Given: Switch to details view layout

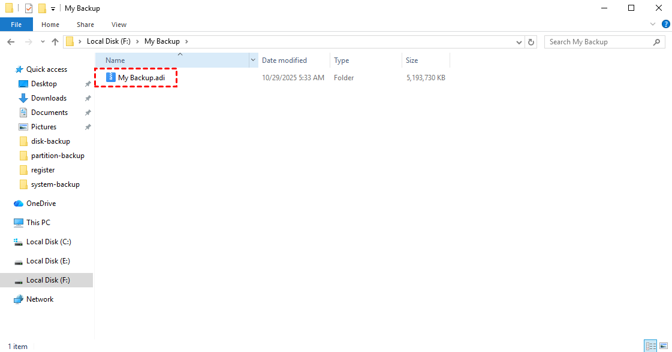Looking at the screenshot, I should coord(650,346).
